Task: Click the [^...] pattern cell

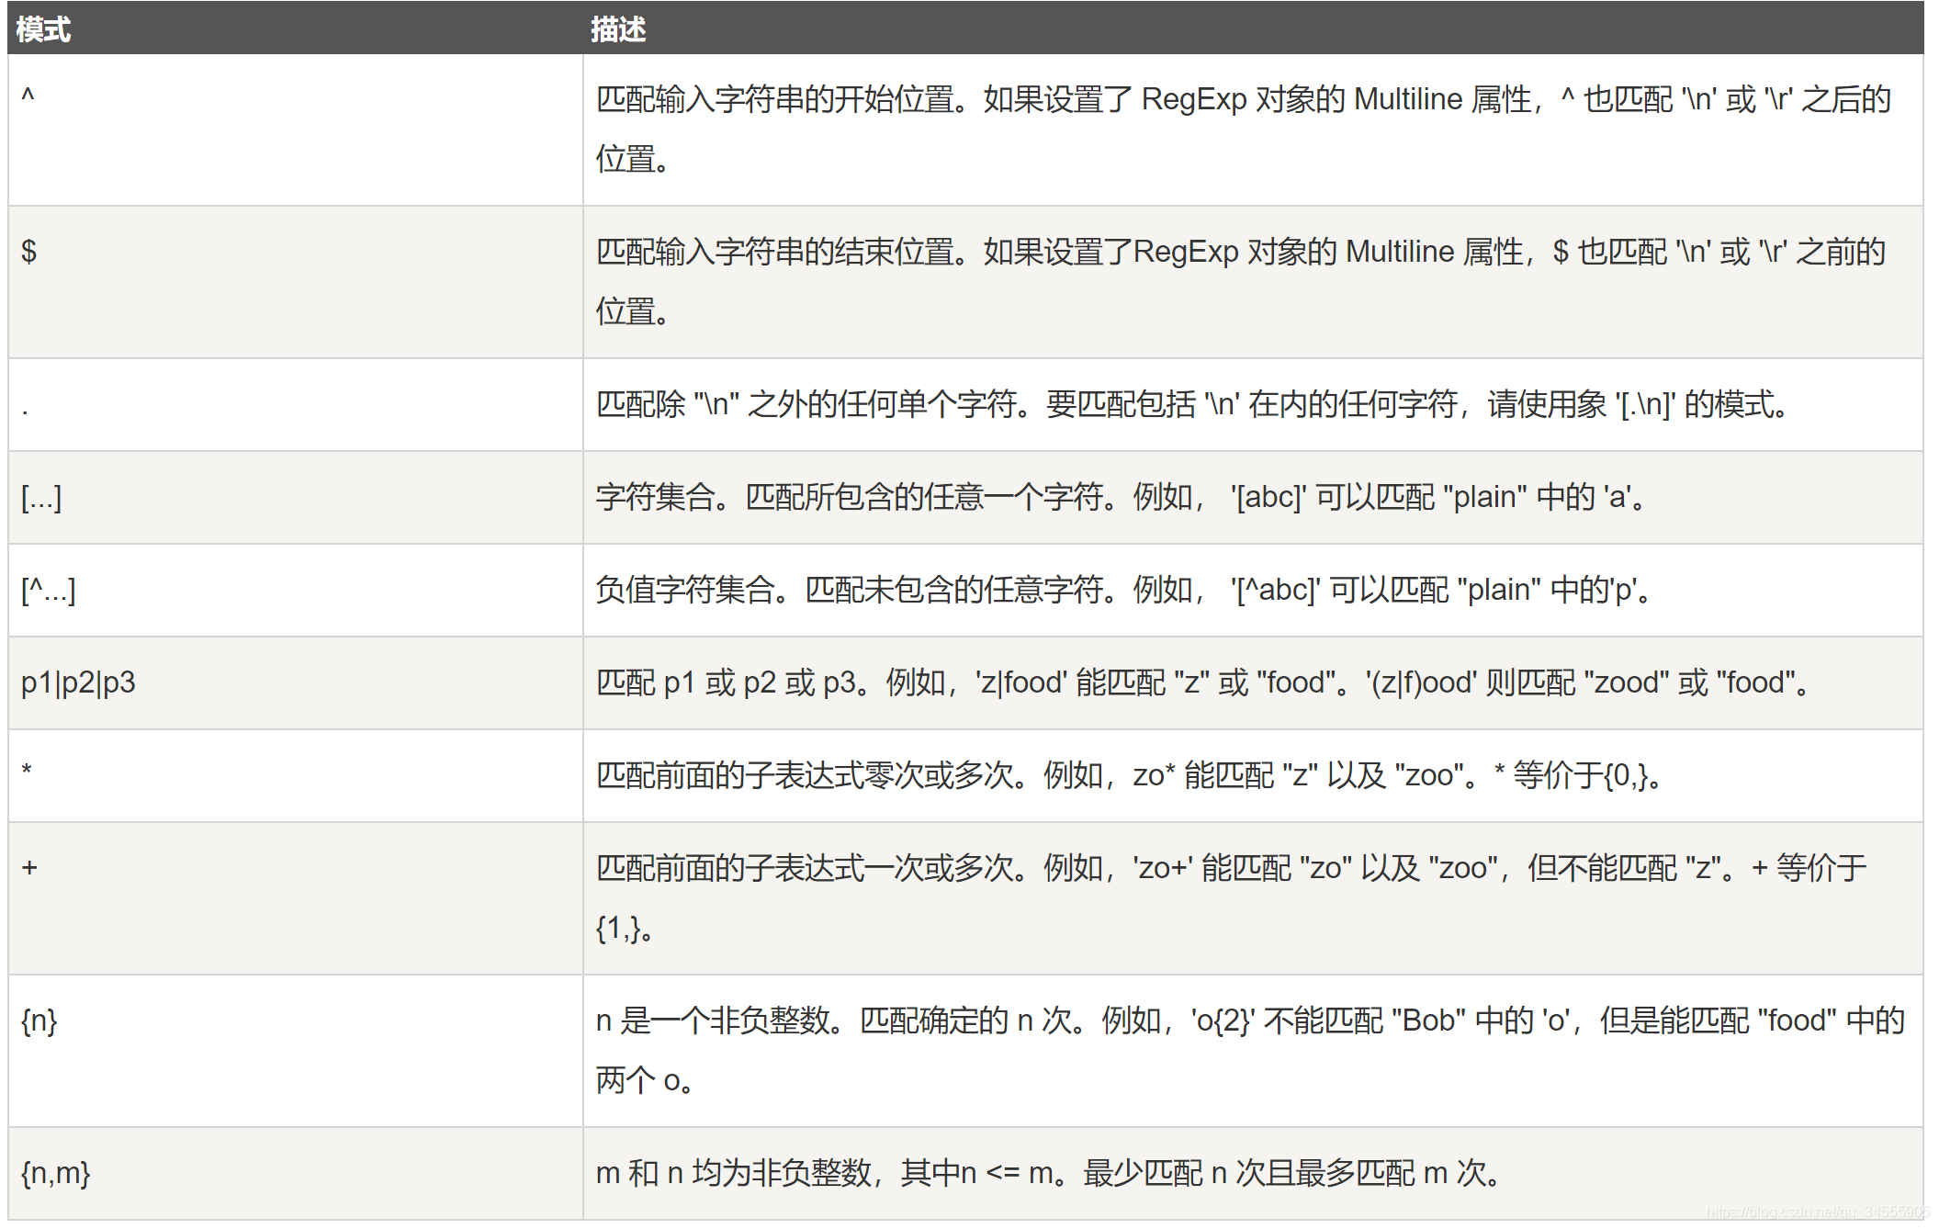Action: [48, 590]
